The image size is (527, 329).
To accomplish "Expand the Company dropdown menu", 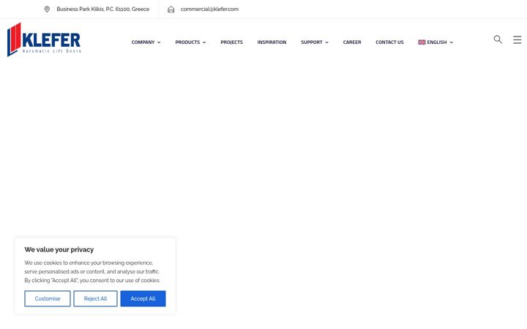I will (x=146, y=42).
